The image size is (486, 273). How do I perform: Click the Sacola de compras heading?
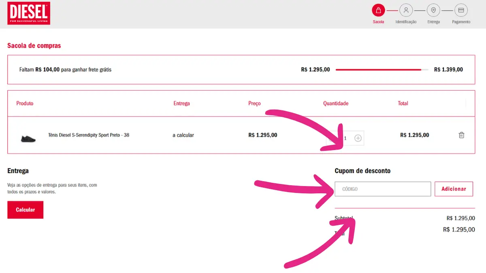(x=34, y=46)
